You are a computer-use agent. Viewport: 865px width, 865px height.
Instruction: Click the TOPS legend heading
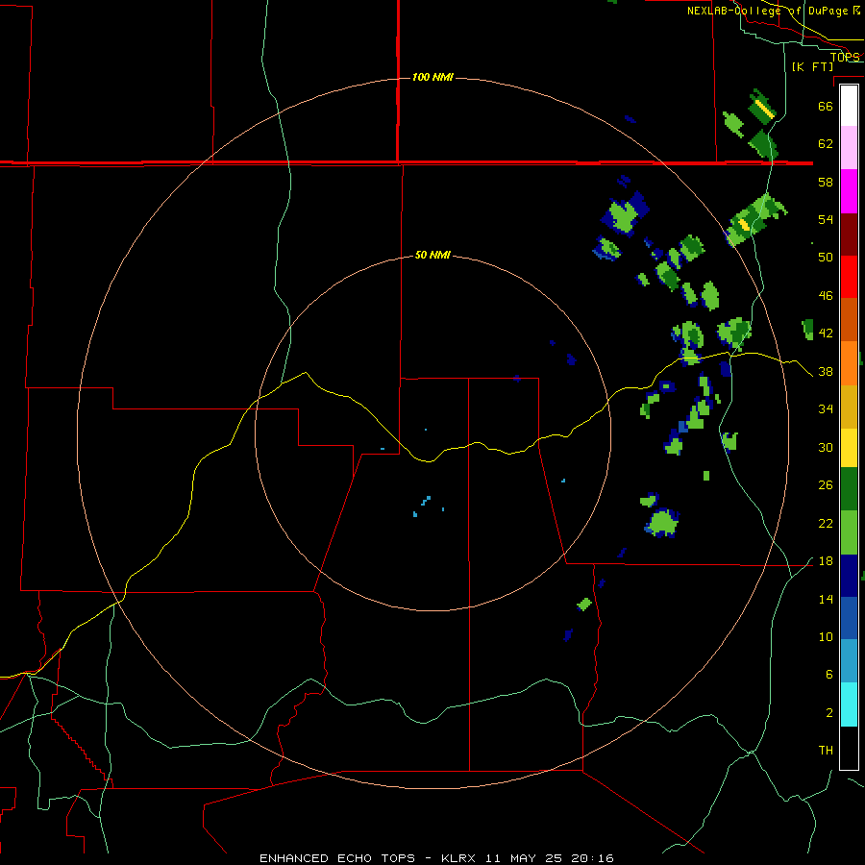845,57
